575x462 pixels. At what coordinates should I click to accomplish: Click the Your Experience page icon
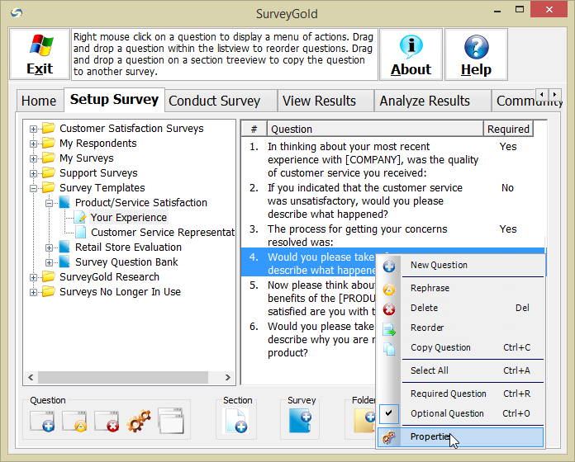pos(80,217)
